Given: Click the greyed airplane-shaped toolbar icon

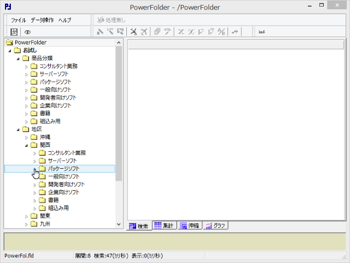Looking at the screenshot, I should pos(144,32).
